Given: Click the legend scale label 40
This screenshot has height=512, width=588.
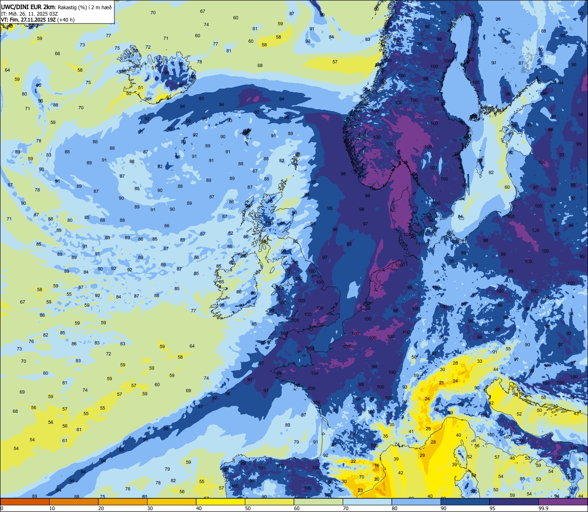Looking at the screenshot, I should (199, 508).
